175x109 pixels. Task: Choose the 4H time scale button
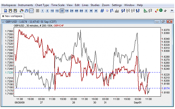(76, 11)
